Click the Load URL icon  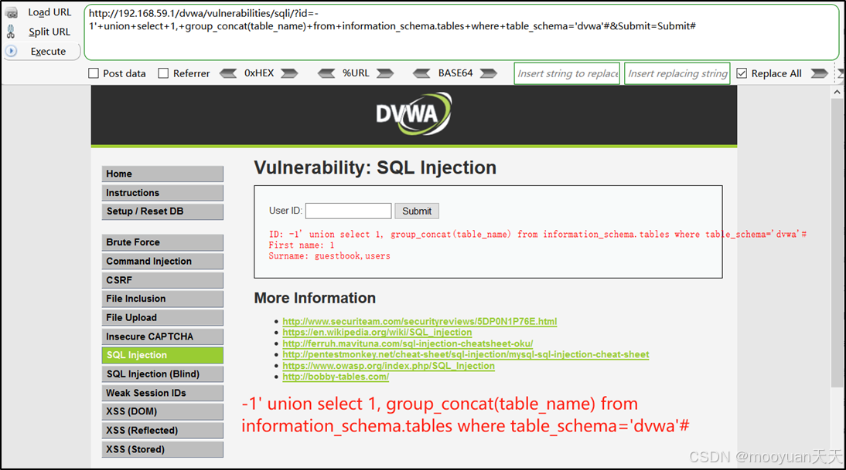[x=11, y=12]
